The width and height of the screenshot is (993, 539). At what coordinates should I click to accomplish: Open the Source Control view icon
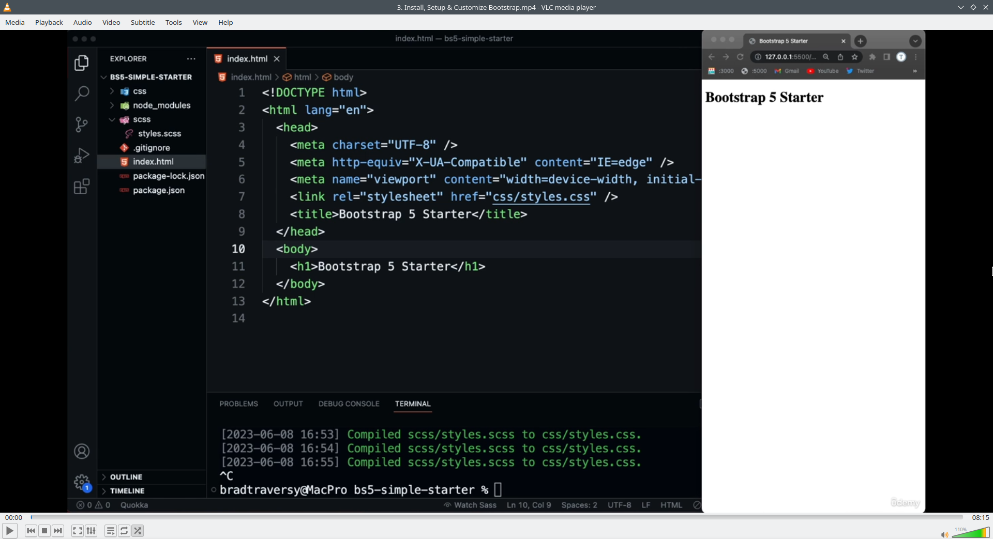(82, 125)
